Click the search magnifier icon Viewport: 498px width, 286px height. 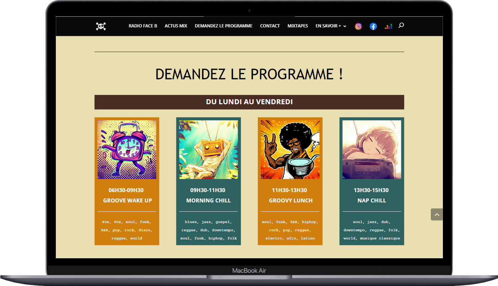[401, 25]
